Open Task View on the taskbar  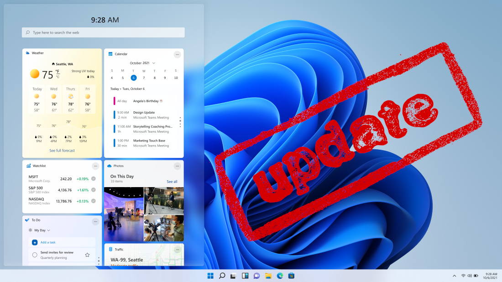(233, 276)
